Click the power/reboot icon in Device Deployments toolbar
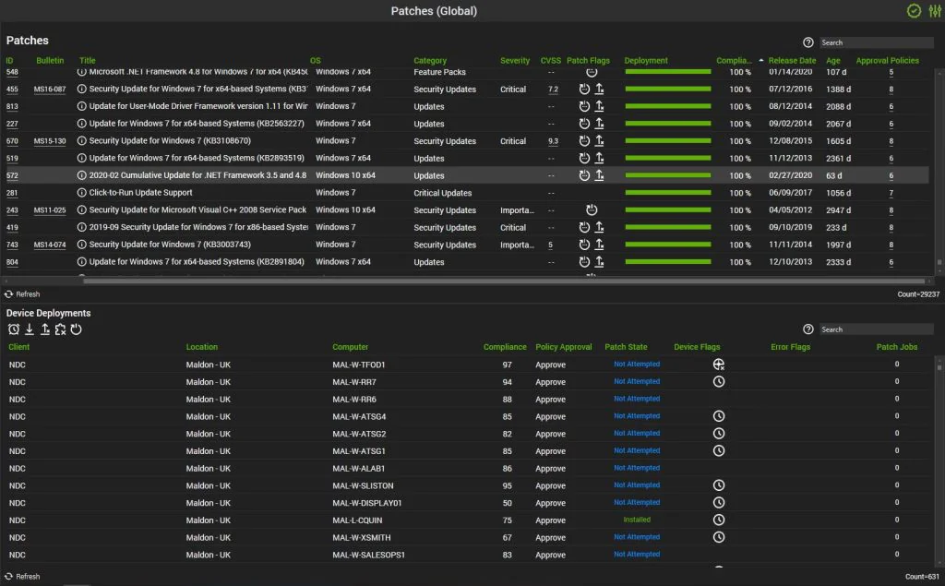Screen dimensions: 945x586 76,329
